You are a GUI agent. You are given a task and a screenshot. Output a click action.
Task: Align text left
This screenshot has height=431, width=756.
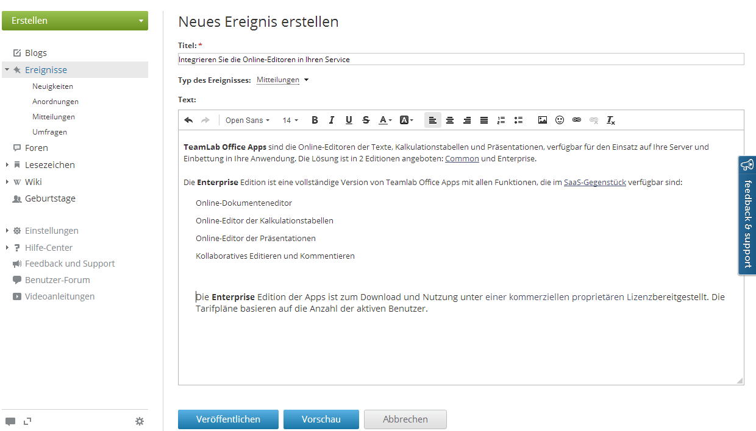click(x=432, y=120)
